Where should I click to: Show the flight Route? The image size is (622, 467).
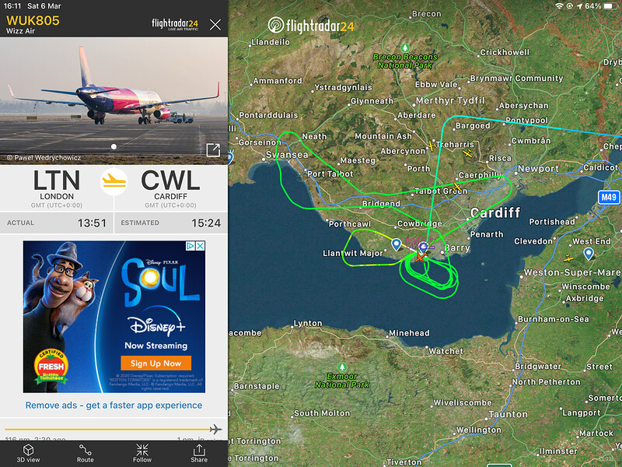pos(86,454)
